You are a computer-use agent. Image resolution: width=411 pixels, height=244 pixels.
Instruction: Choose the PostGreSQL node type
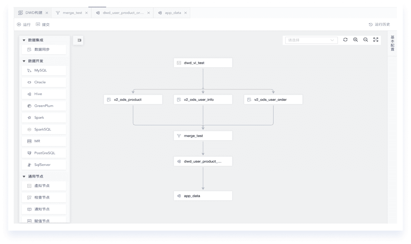point(44,153)
